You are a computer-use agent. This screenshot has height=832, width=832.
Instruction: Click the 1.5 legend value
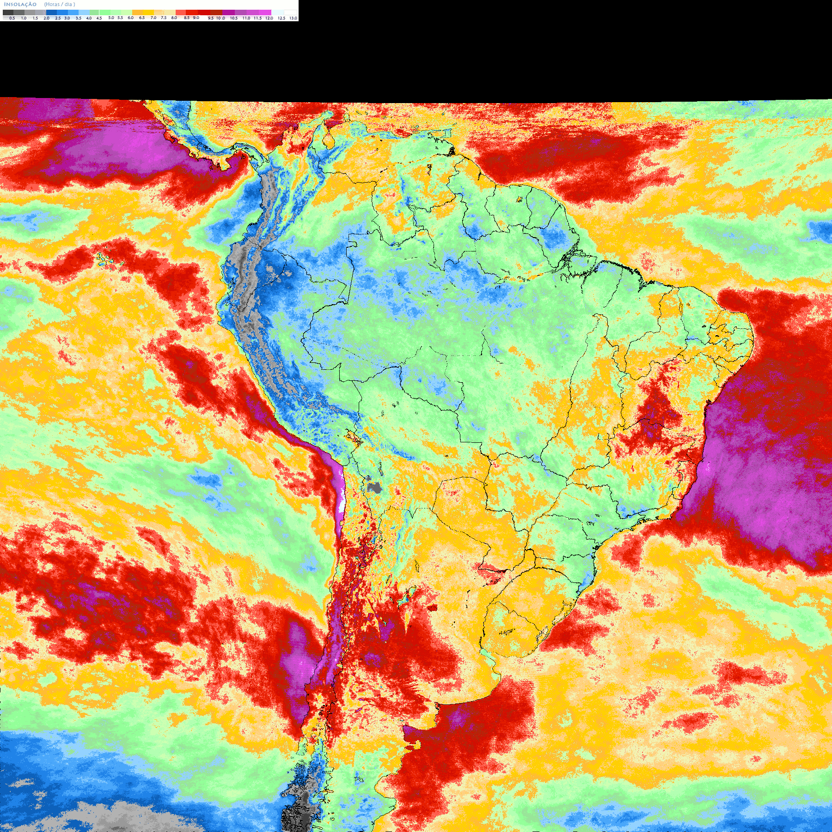(x=35, y=18)
